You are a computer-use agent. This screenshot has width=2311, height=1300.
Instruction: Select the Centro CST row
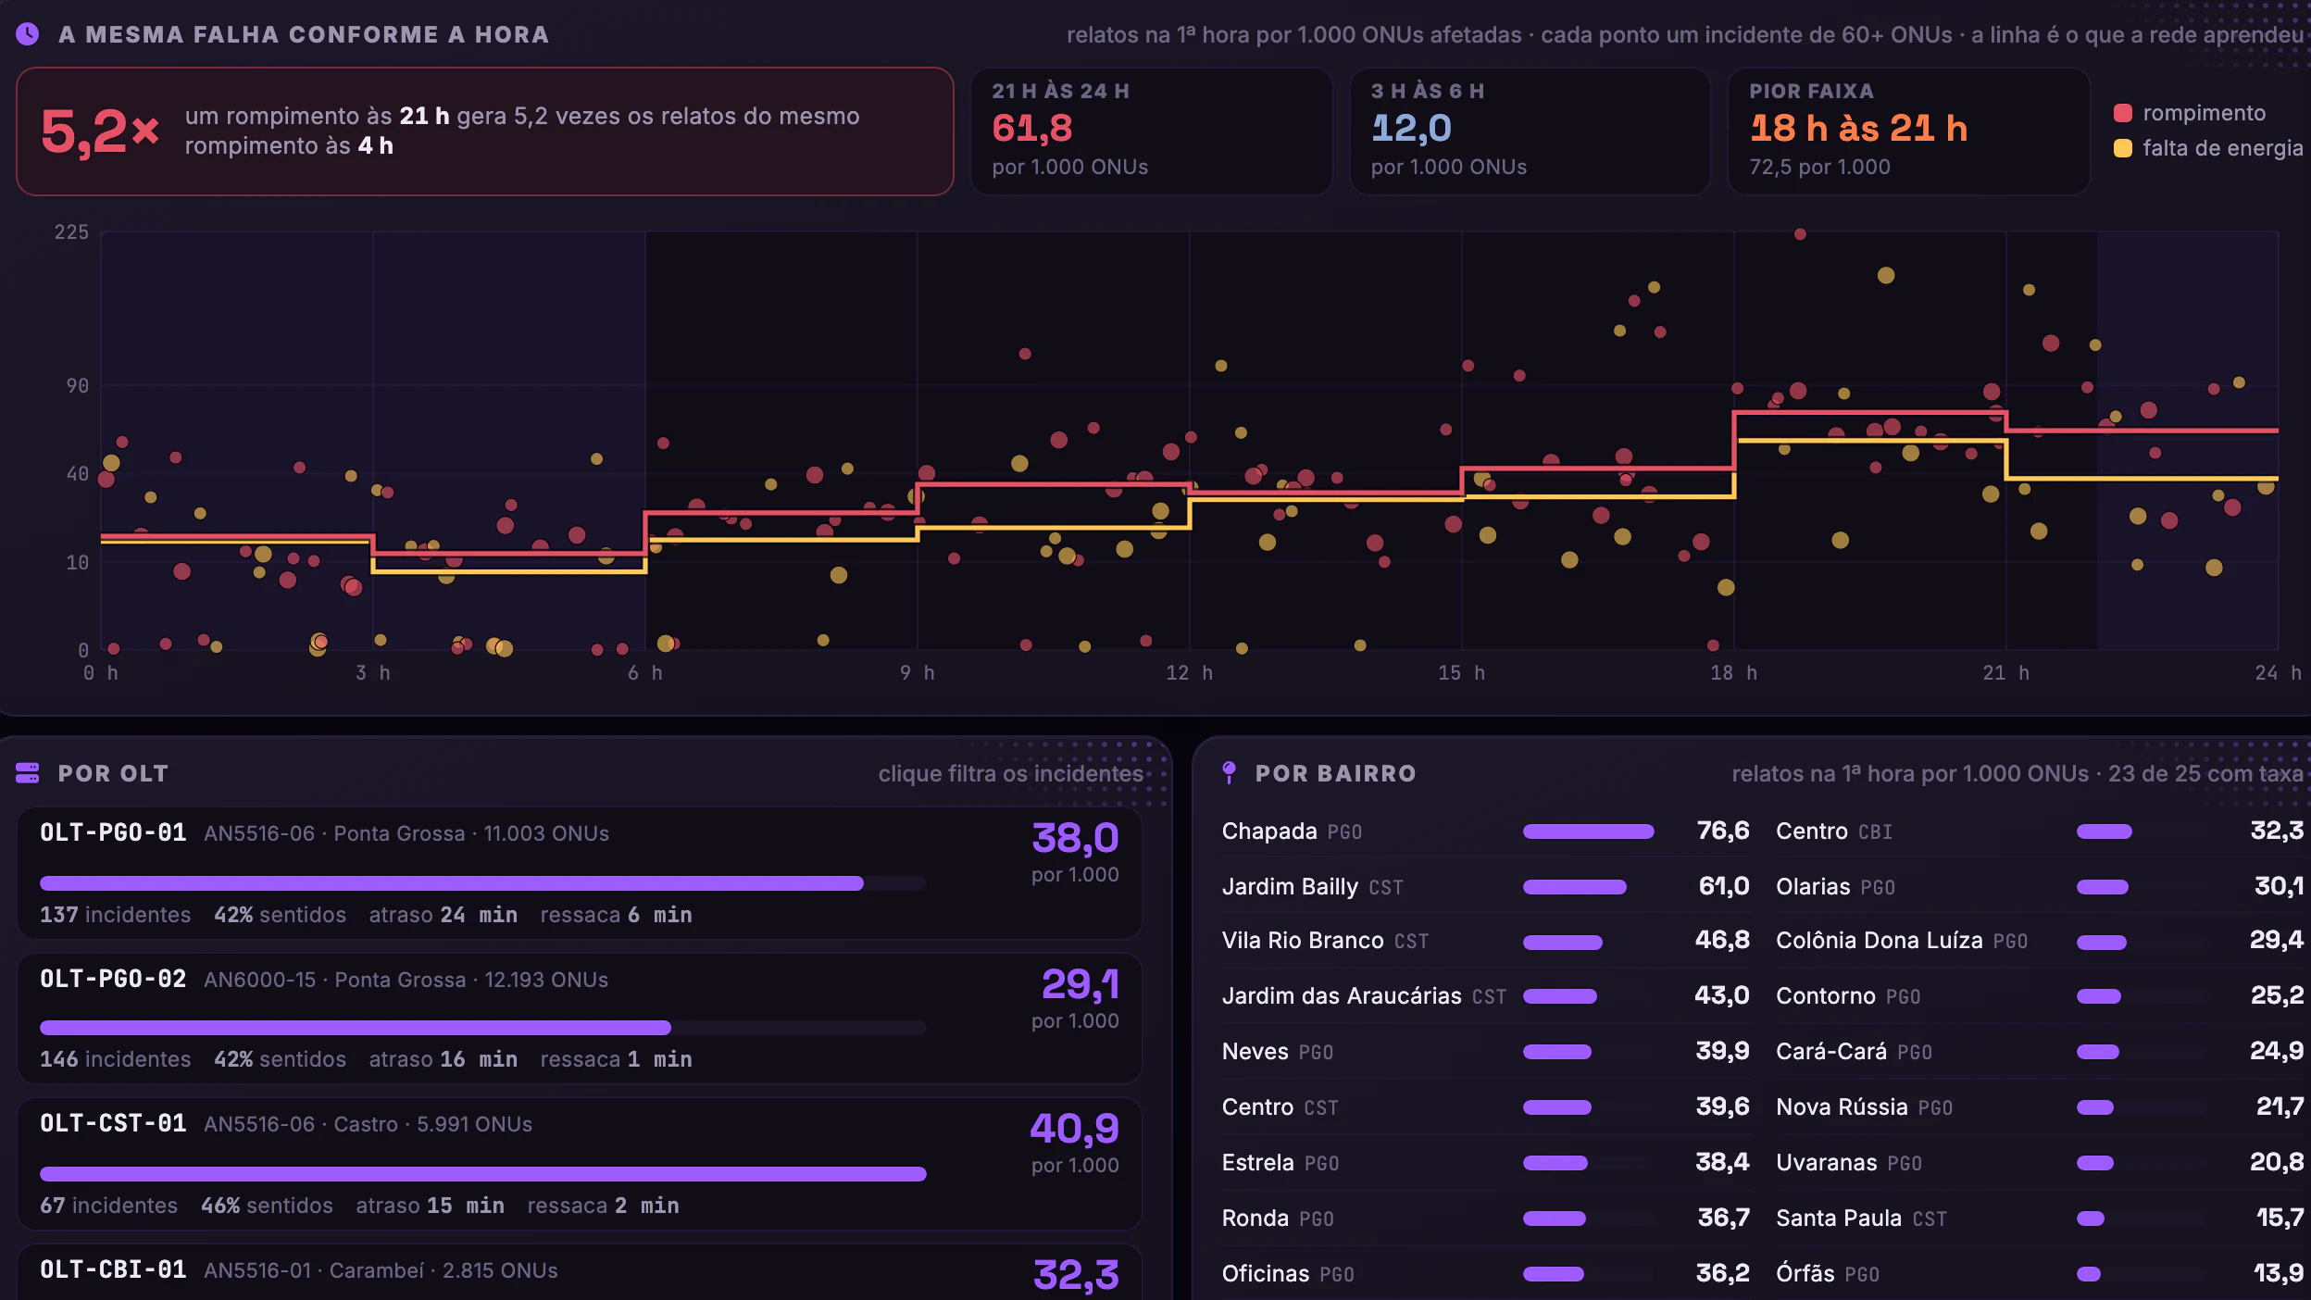click(1485, 1107)
